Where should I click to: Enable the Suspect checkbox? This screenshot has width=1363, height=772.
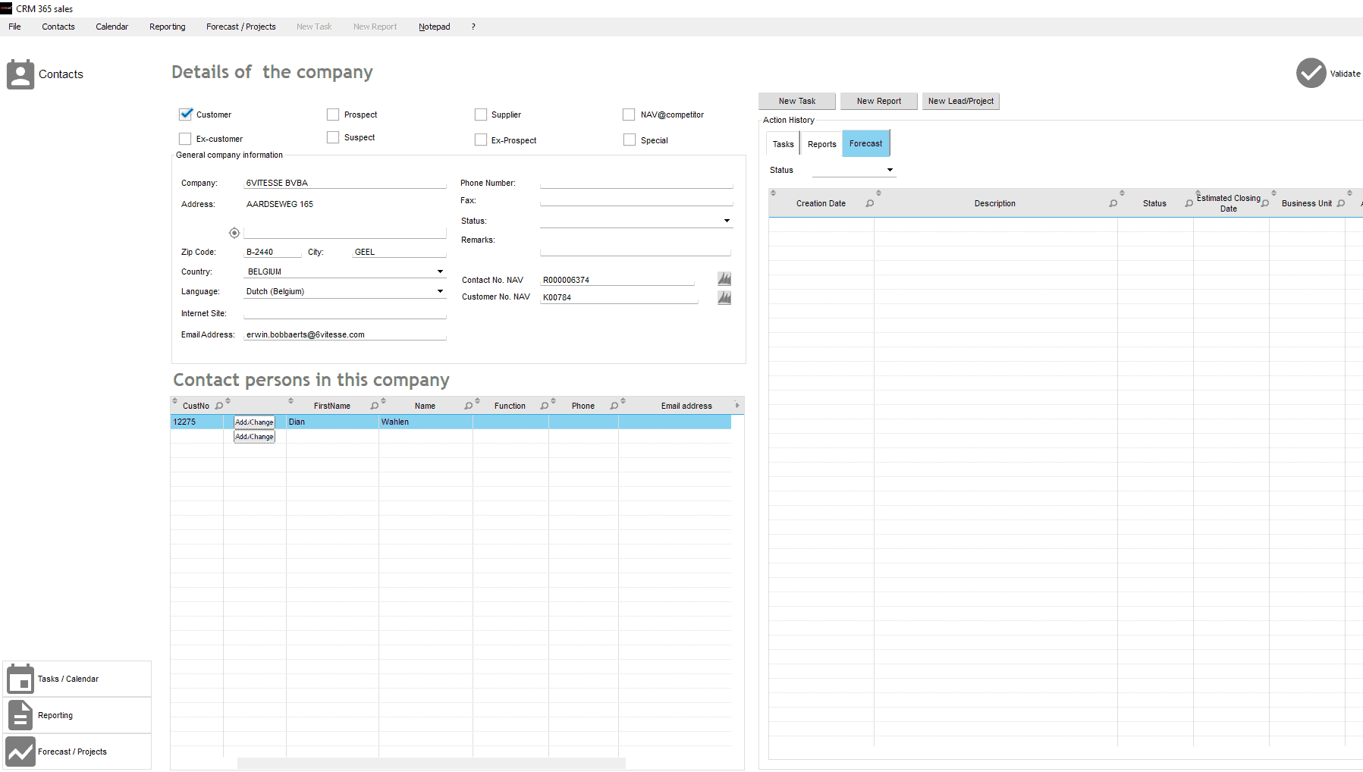click(333, 137)
